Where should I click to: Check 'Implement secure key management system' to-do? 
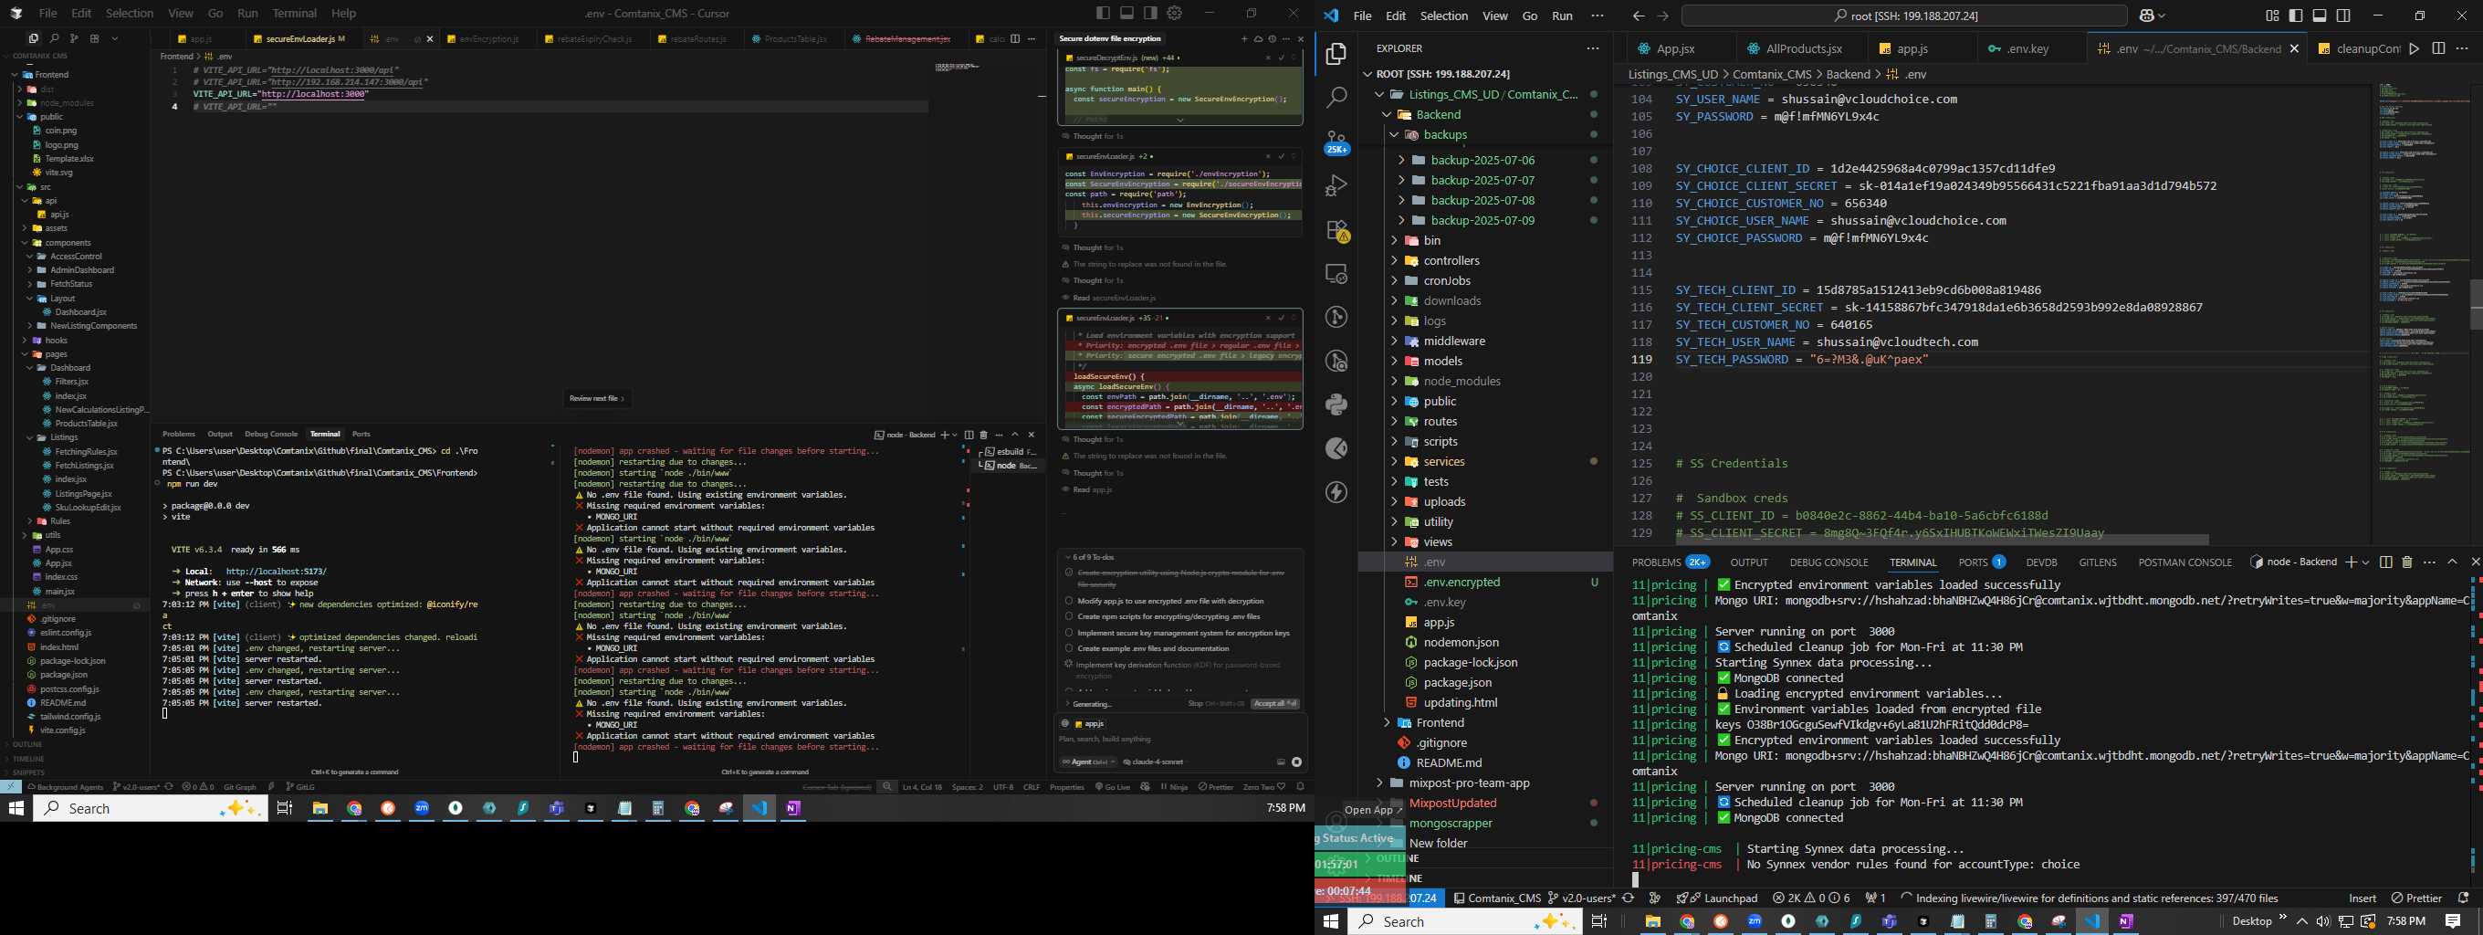1068,633
